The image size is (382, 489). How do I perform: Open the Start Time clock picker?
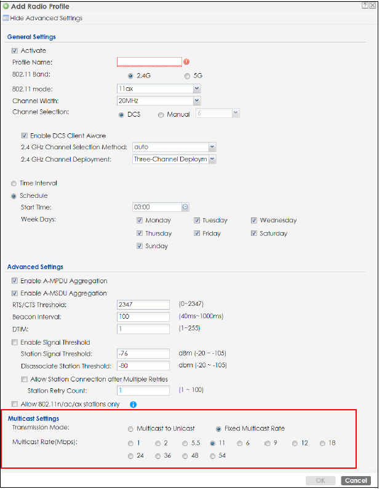pos(185,207)
